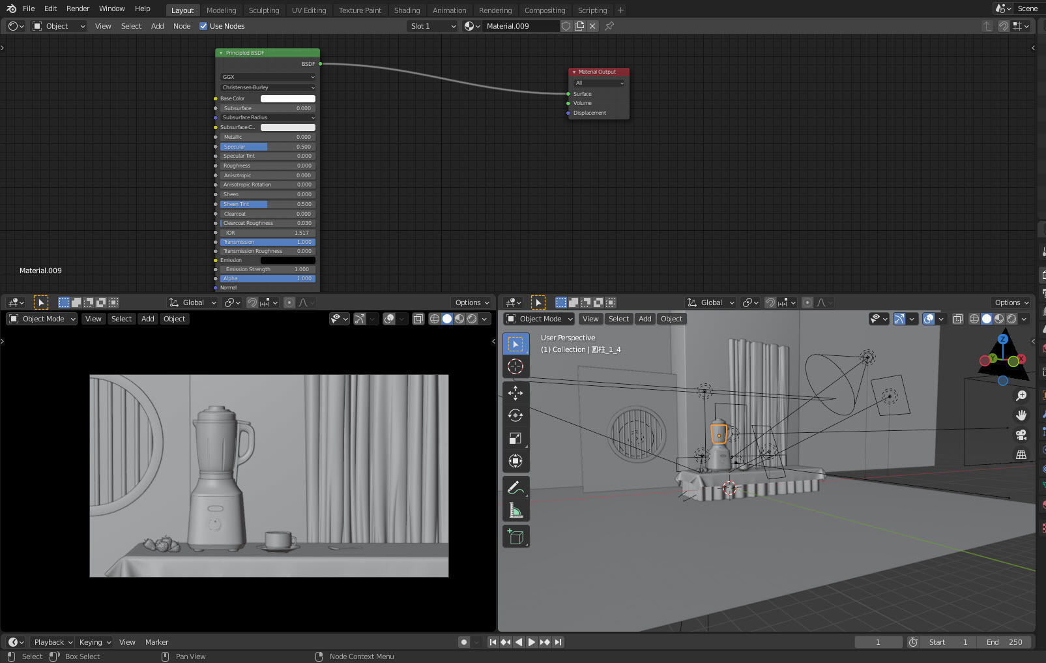Open Options dropdown in right viewport
Viewport: 1046px width, 663px height.
[1011, 302]
